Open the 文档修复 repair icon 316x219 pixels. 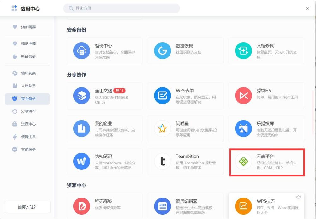tap(243, 51)
